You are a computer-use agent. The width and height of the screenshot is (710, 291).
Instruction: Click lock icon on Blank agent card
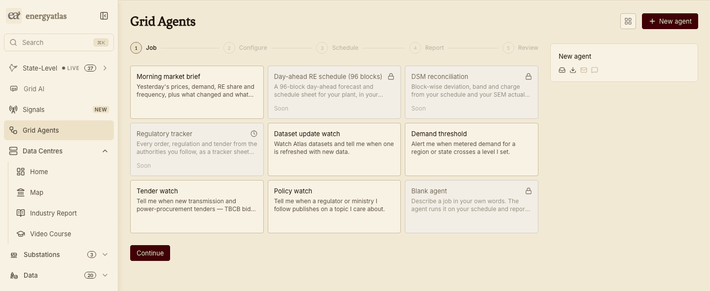(529, 191)
